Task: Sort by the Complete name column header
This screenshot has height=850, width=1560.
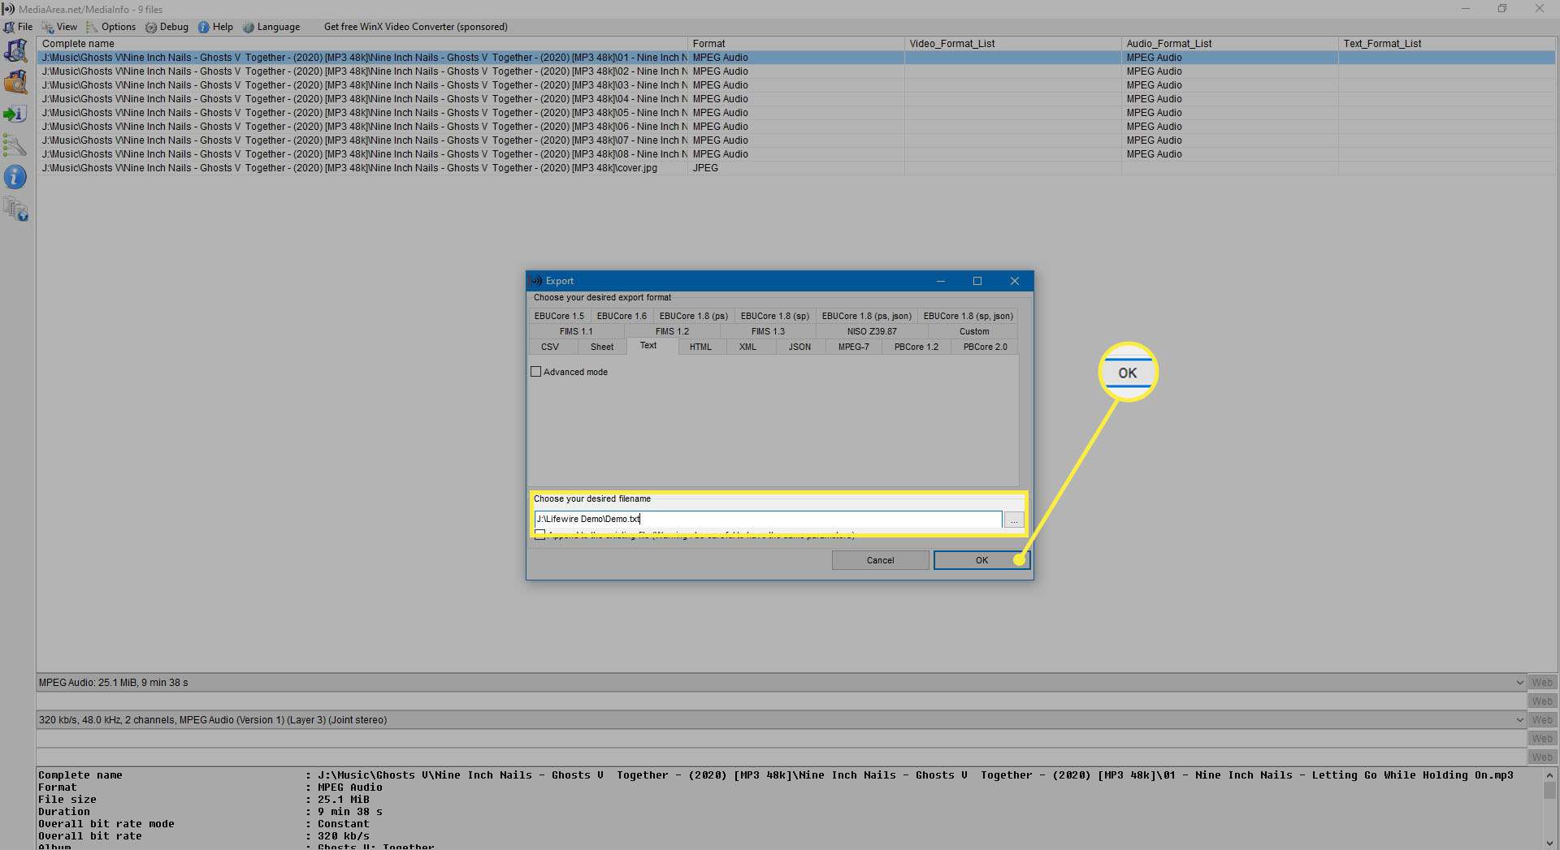Action: coord(362,44)
